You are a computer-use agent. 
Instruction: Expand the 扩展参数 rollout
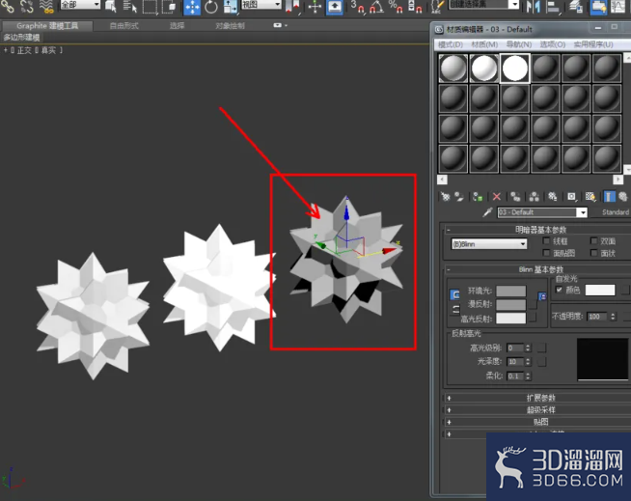point(540,398)
